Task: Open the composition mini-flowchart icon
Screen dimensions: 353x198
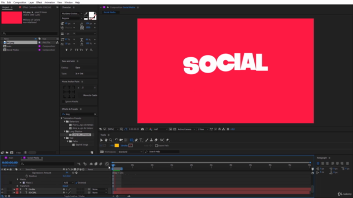Action: click(x=78, y=164)
